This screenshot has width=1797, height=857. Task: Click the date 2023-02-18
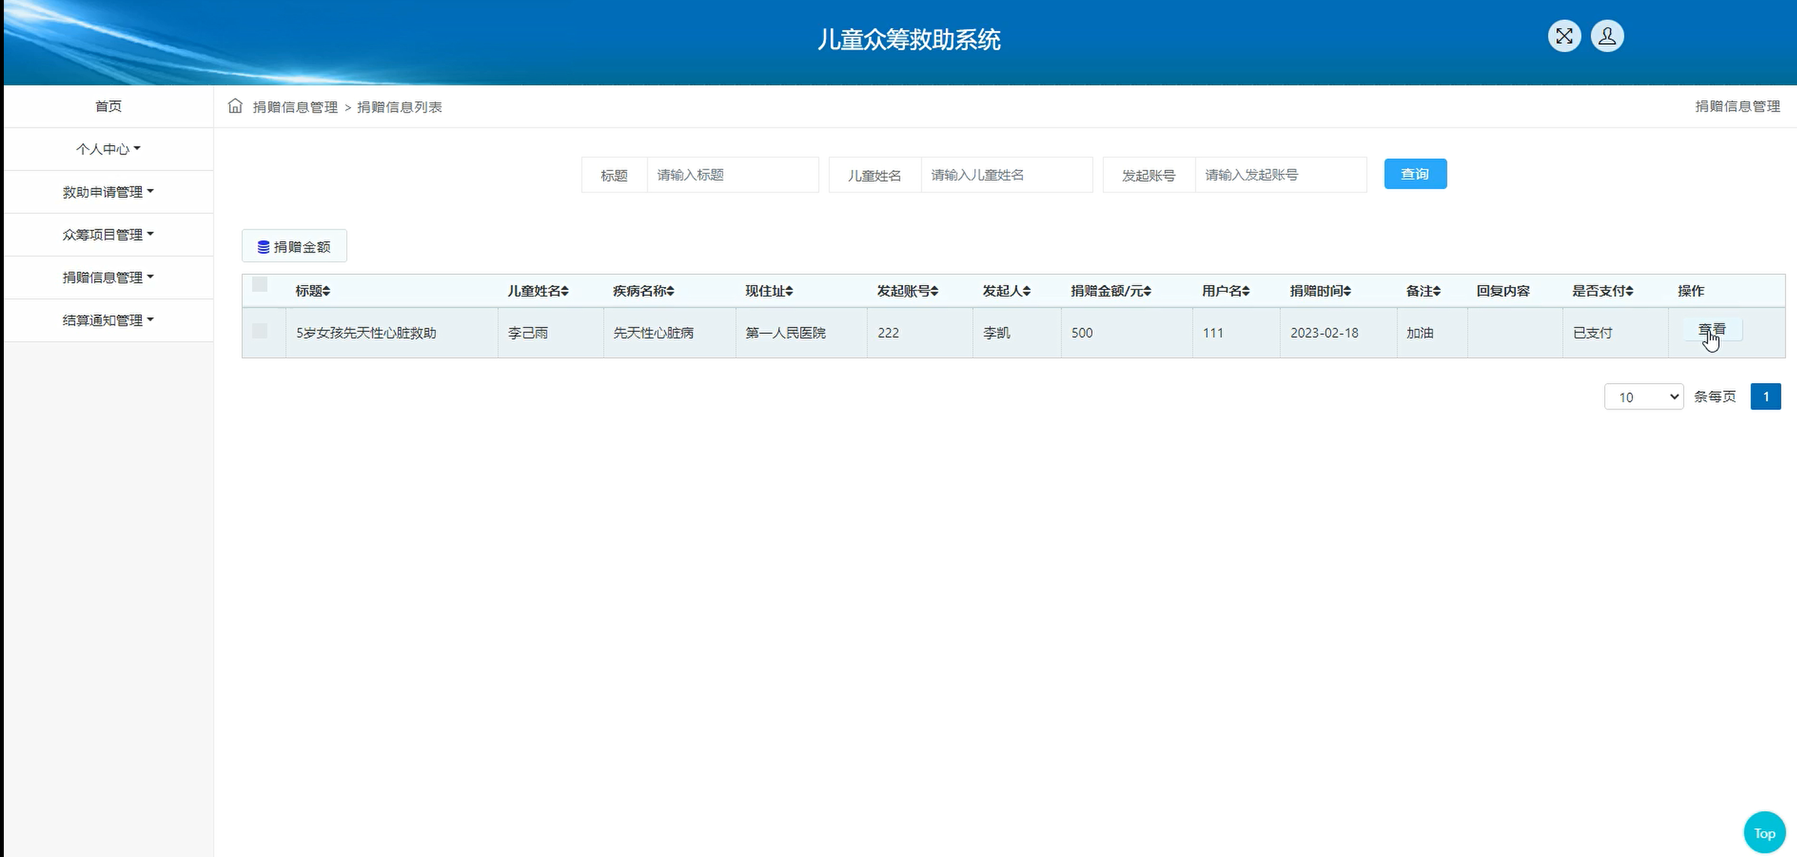pos(1324,333)
